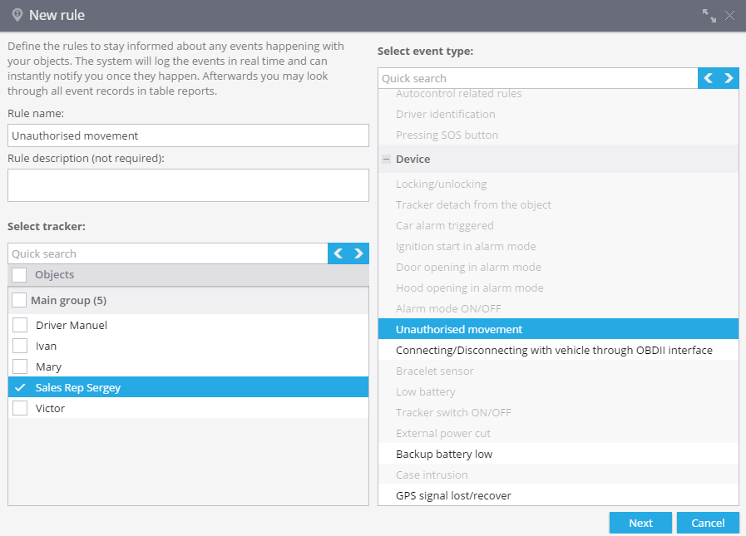Click the Next button
The height and width of the screenshot is (536, 746).
(640, 523)
